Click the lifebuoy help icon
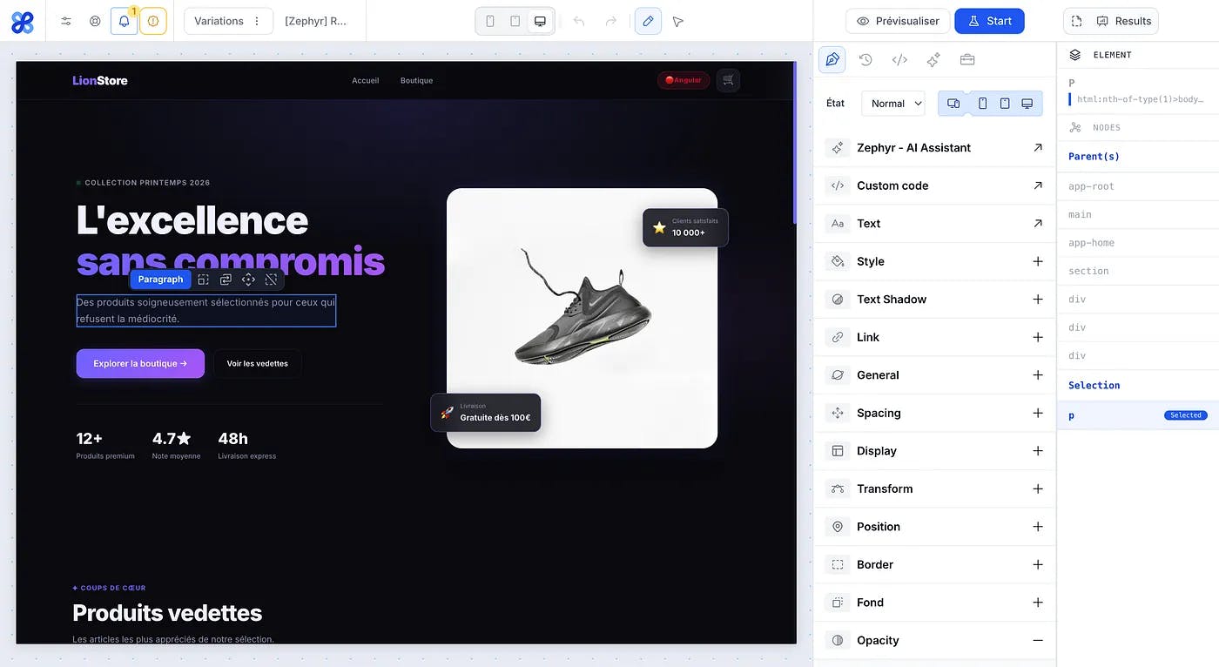This screenshot has height=667, width=1219. (x=95, y=21)
